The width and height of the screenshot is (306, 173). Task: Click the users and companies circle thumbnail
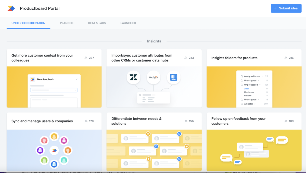click(x=54, y=150)
